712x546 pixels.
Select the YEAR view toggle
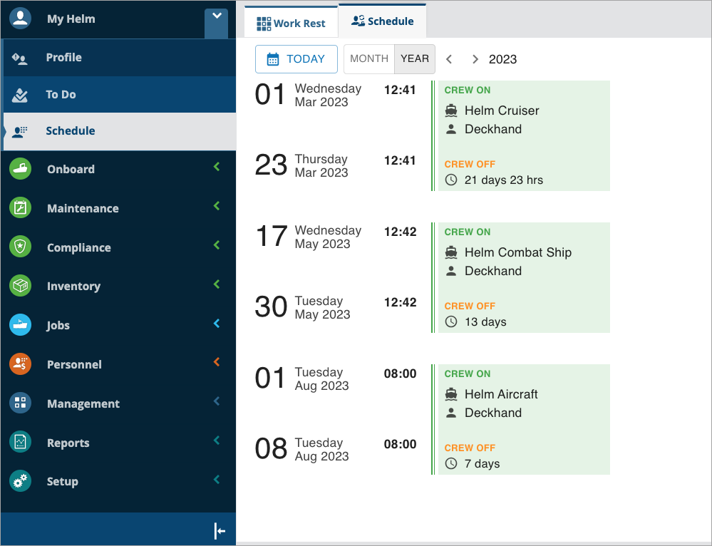(x=415, y=59)
